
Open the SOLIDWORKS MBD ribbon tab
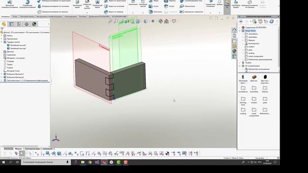(x=119, y=17)
